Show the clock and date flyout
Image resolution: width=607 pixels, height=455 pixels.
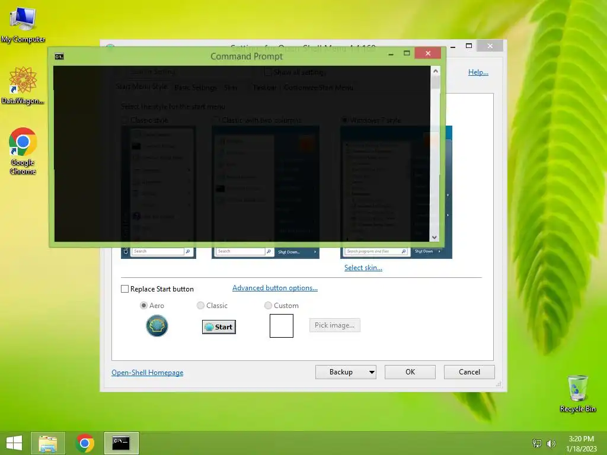coord(581,444)
